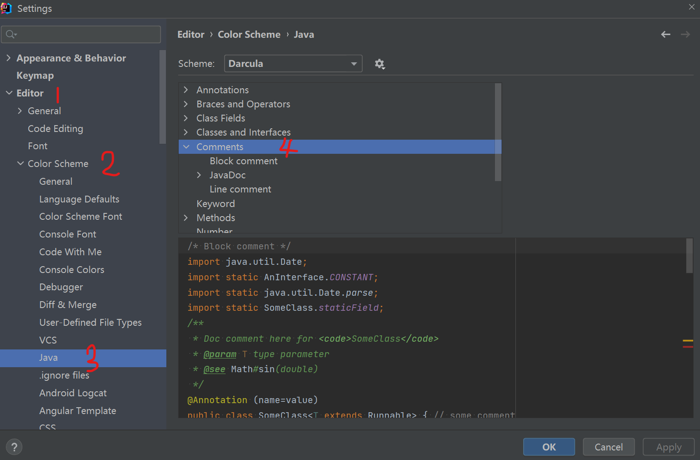This screenshot has height=460, width=700.
Task: Click the Editor breadcrumb
Action: [191, 35]
